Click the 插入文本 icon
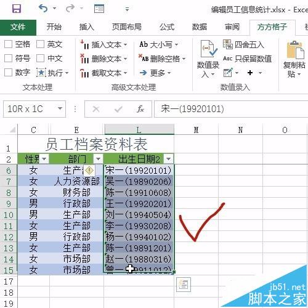This screenshot has width=308, height=308. point(84,44)
